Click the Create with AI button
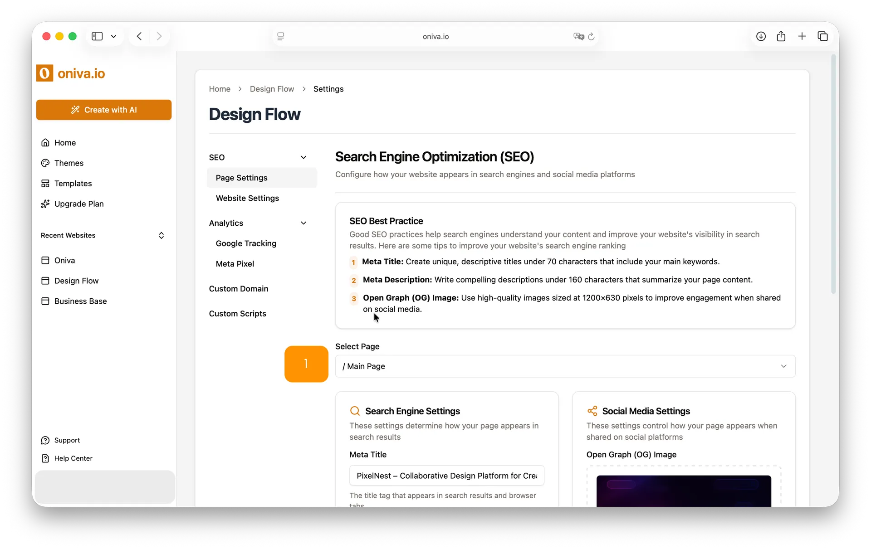Viewport: 871px width, 549px height. [104, 110]
